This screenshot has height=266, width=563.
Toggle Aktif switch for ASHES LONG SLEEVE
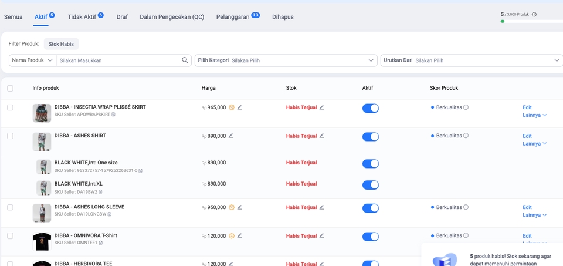pos(370,208)
